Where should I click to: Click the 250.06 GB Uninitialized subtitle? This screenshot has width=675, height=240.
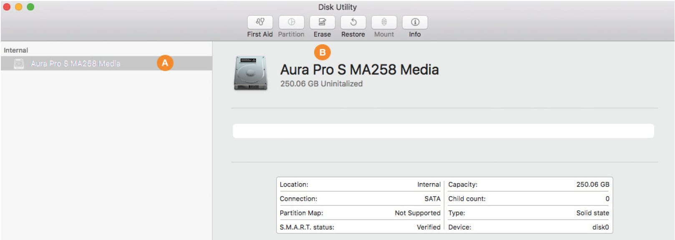(x=321, y=84)
